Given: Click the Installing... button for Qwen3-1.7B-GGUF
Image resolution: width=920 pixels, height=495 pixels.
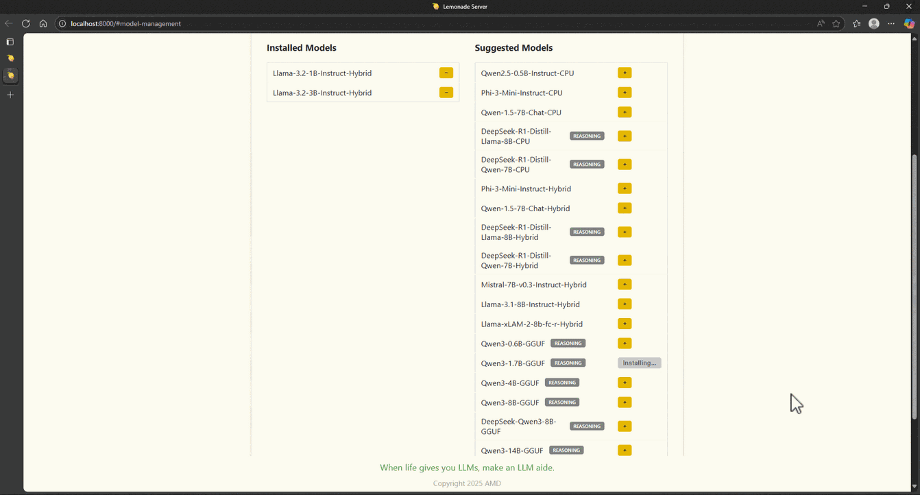Looking at the screenshot, I should [x=639, y=363].
